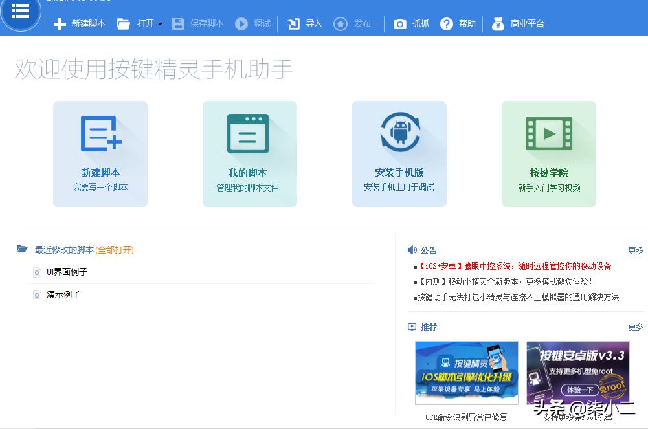This screenshot has width=648, height=429.
Task: Open the 商业平台 business platform icon
Action: coord(498,24)
